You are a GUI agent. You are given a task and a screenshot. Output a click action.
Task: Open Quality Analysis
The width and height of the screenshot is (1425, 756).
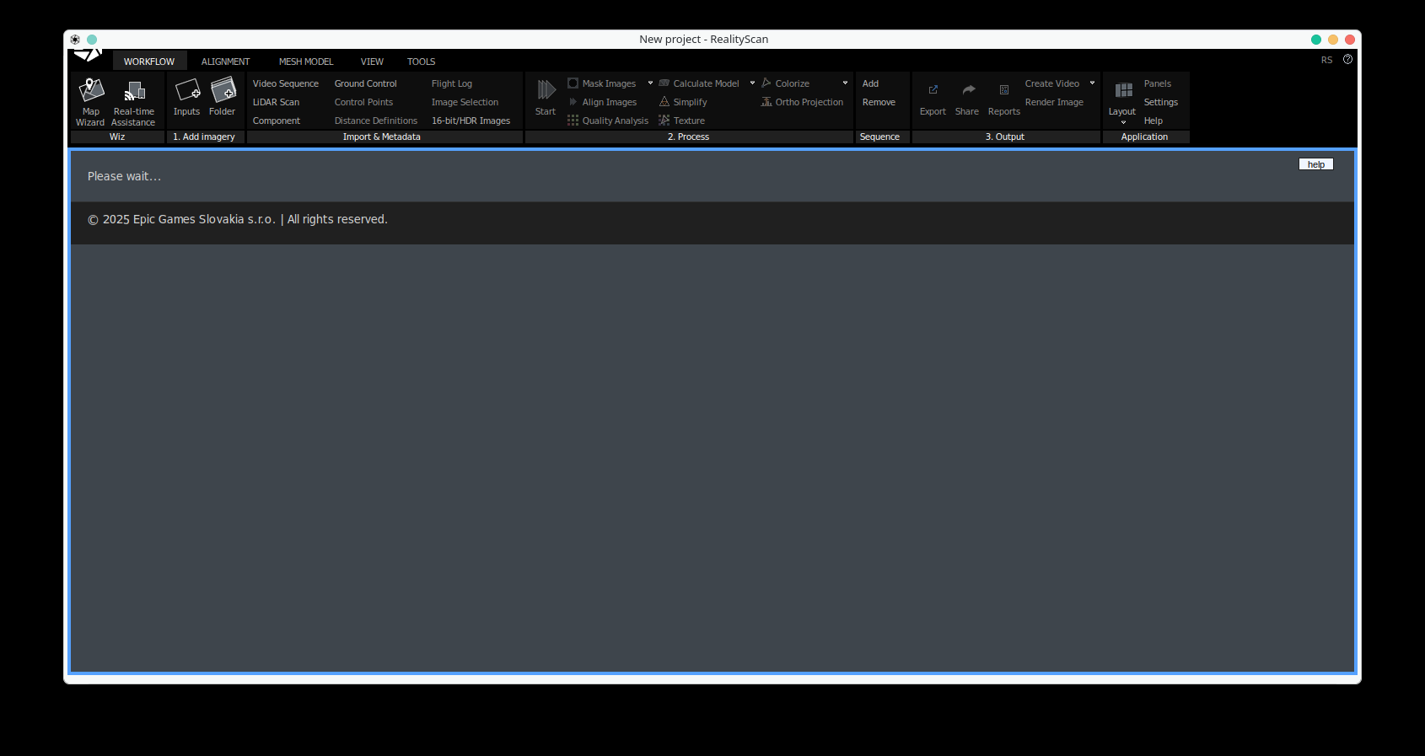tap(608, 121)
